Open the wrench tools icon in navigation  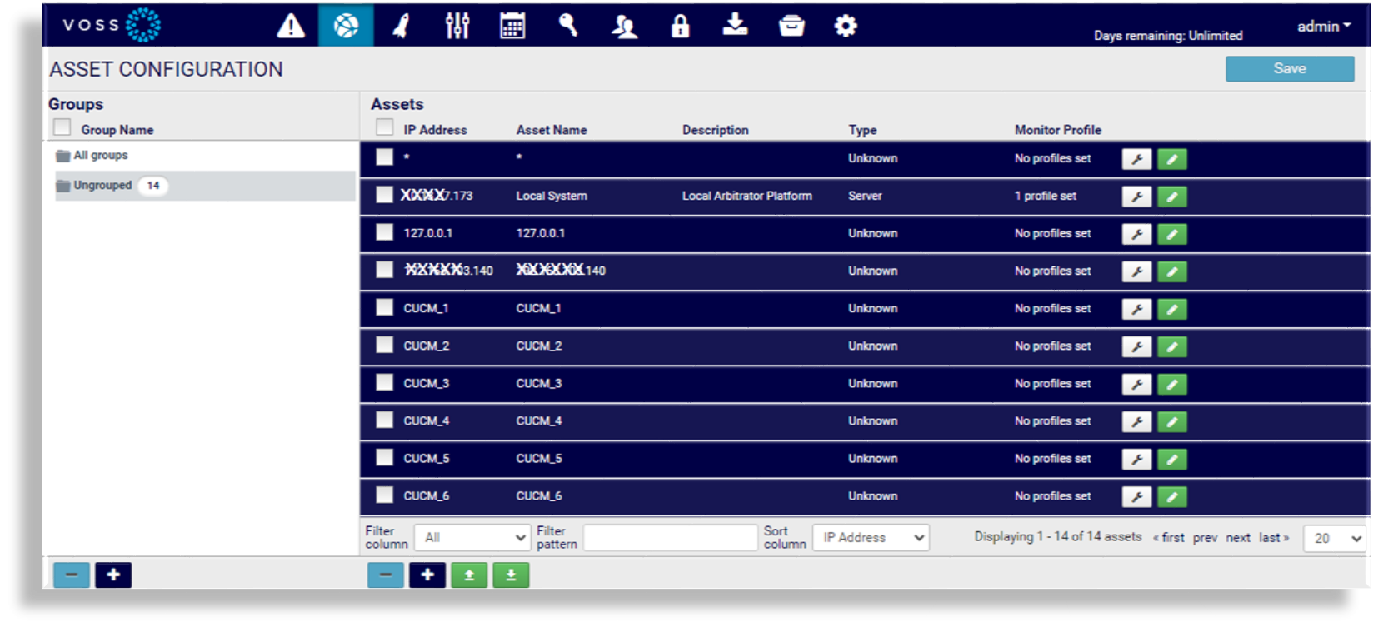[x=568, y=26]
